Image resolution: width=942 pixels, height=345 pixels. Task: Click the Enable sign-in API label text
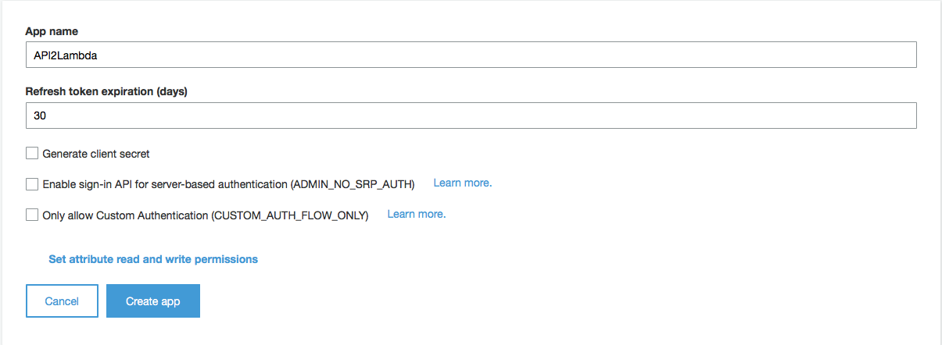point(228,184)
